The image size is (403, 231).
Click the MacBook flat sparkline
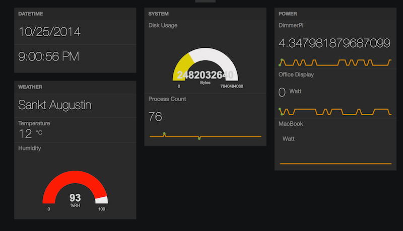click(335, 164)
